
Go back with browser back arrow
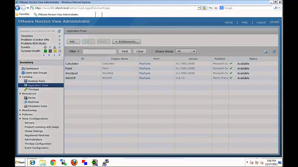[x=17, y=8]
